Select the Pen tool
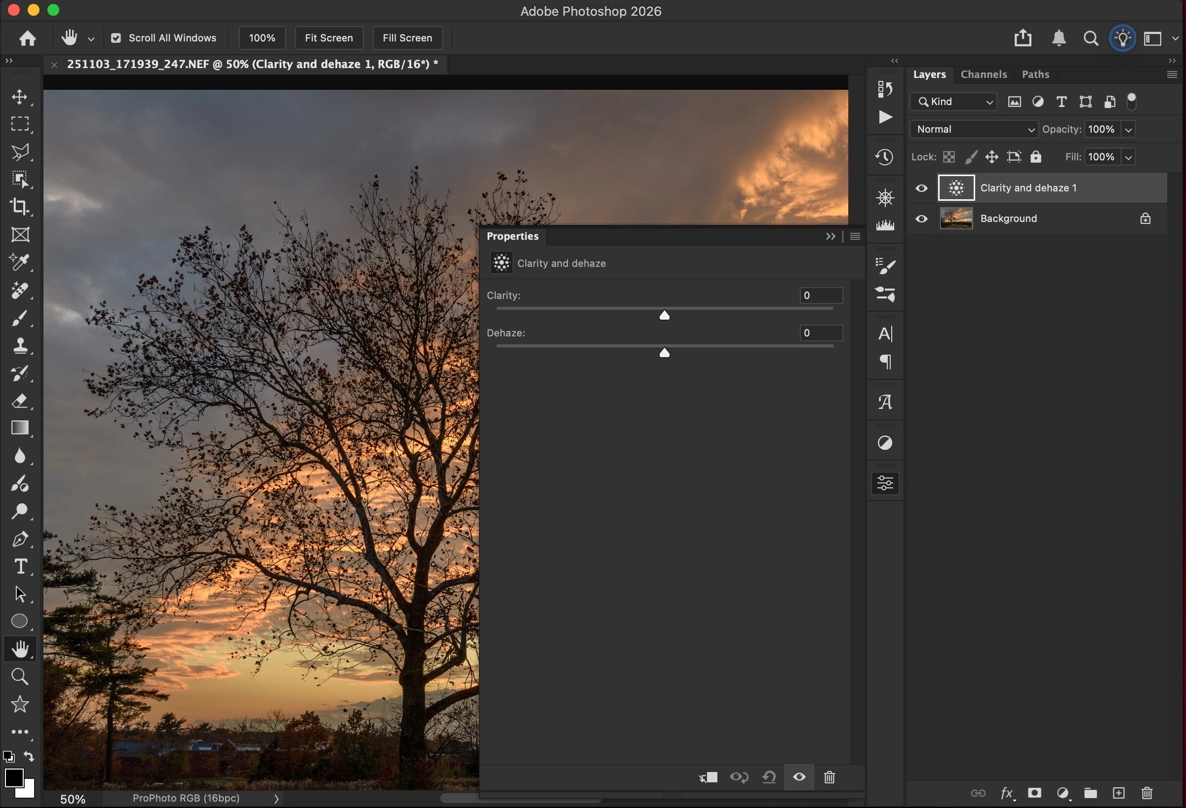1186x808 pixels. 20,539
